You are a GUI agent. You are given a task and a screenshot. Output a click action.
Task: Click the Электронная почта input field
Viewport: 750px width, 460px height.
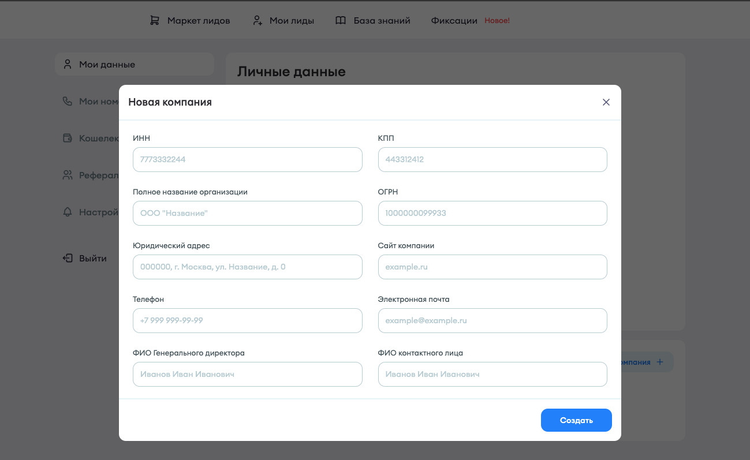point(492,320)
